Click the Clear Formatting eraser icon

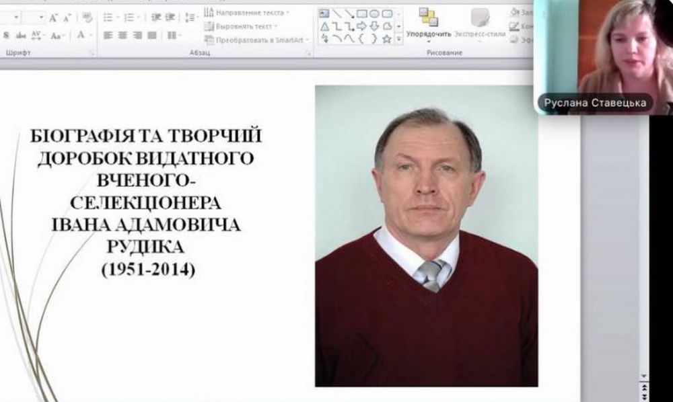pyautogui.click(x=85, y=17)
